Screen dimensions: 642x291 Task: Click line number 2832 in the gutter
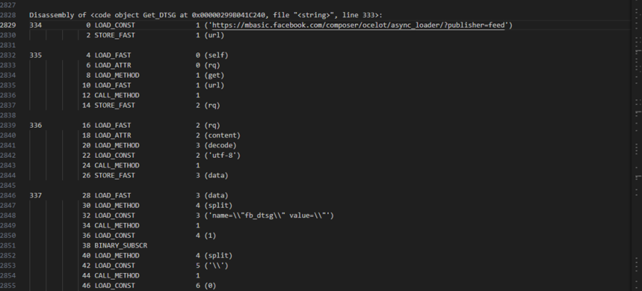tap(9, 55)
